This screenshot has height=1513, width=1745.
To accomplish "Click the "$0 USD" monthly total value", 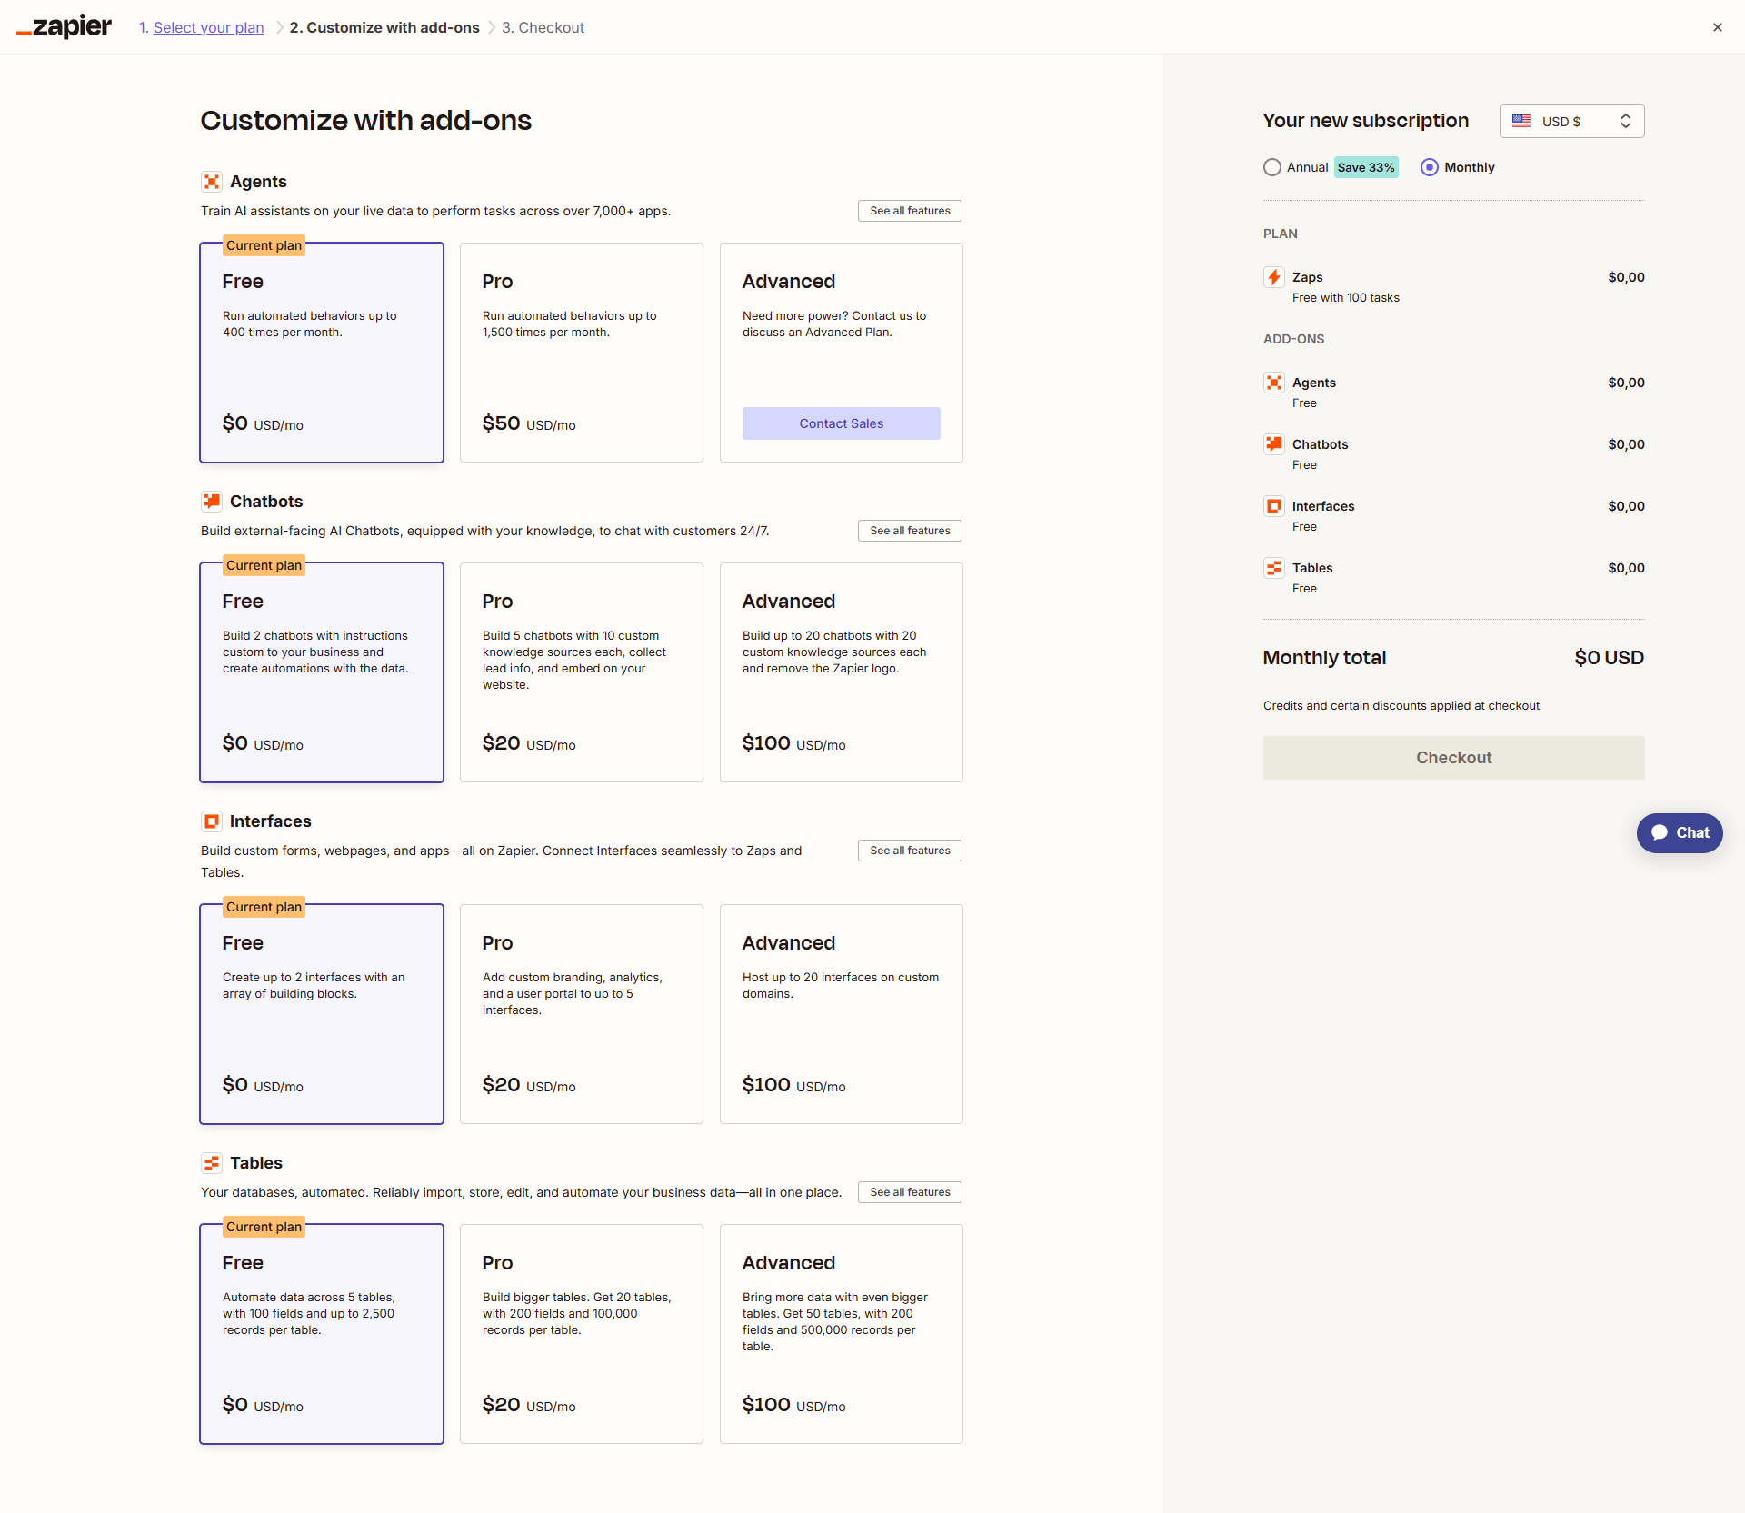I will pyautogui.click(x=1610, y=658).
